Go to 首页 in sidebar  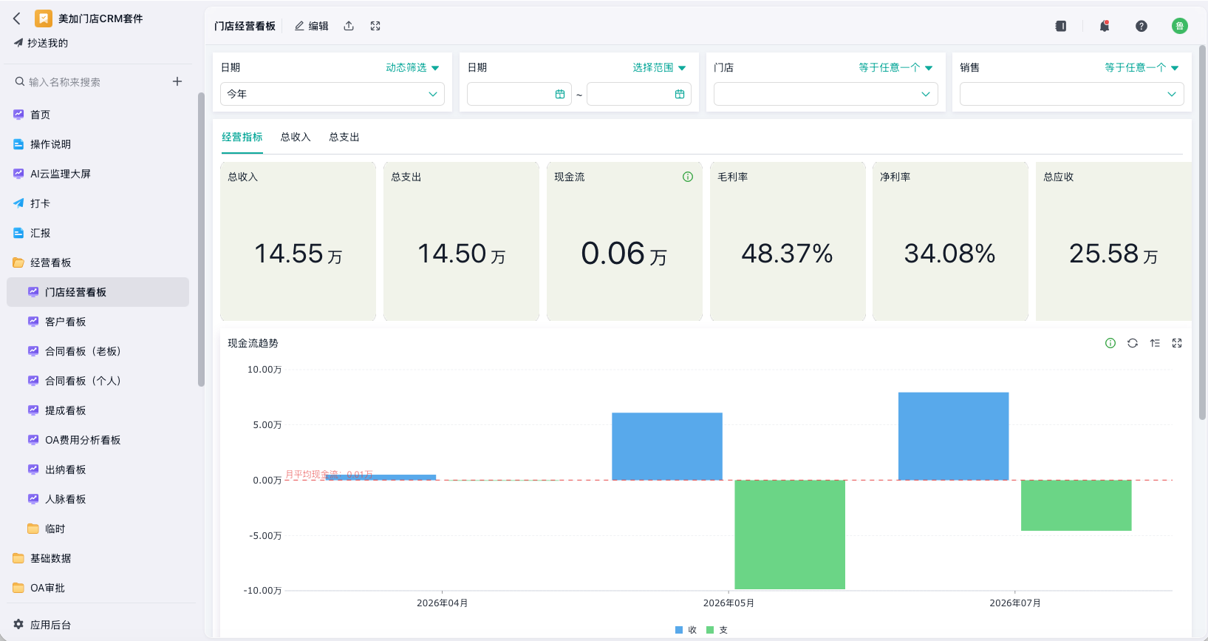point(98,115)
